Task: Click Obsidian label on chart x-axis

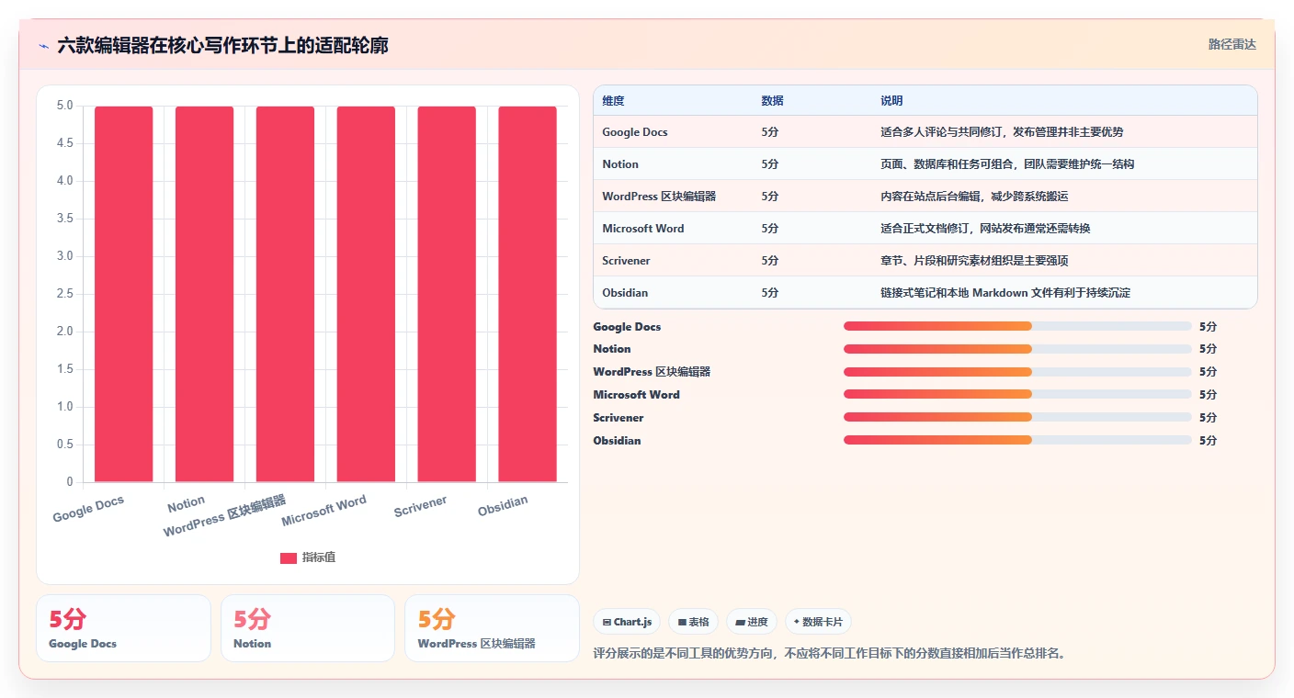Action: click(x=504, y=506)
